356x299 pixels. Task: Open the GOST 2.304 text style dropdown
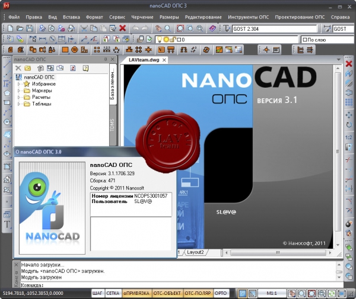(275, 29)
